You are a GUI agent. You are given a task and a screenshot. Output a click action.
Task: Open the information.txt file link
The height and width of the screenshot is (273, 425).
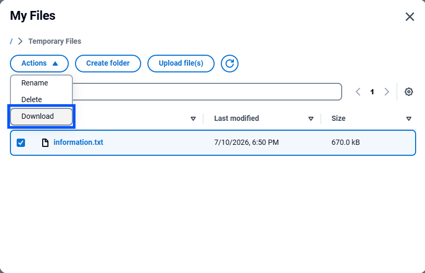78,142
